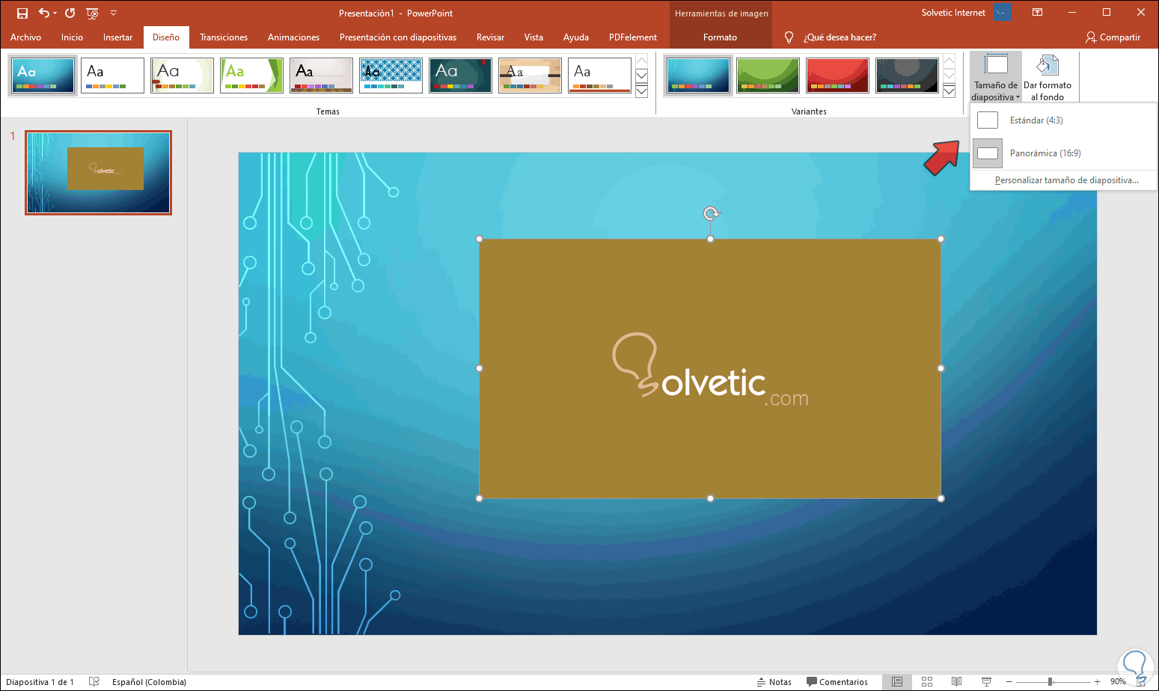Apply the blue circuit theme
The width and height of the screenshot is (1159, 691).
click(x=43, y=76)
